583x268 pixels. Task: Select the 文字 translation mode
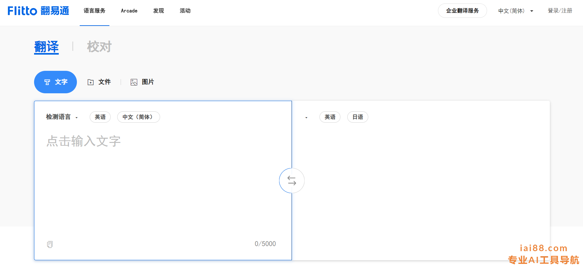[55, 82]
